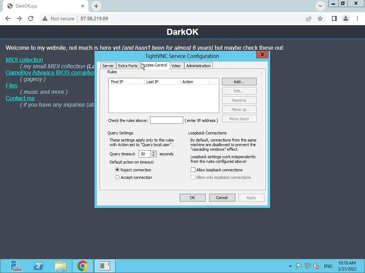Focus the Check the rules IP field
The image size is (365, 273).
point(166,120)
